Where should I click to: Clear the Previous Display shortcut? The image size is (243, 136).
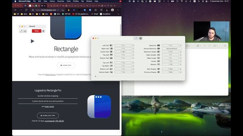[180, 72]
